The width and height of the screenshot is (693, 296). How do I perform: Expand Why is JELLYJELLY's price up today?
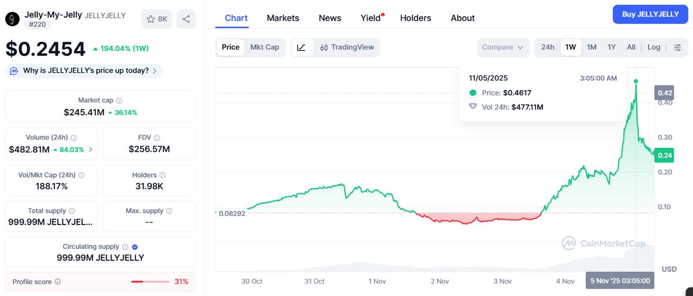point(84,71)
